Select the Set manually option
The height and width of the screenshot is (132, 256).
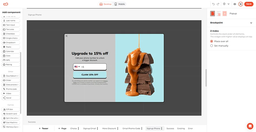[212, 46]
